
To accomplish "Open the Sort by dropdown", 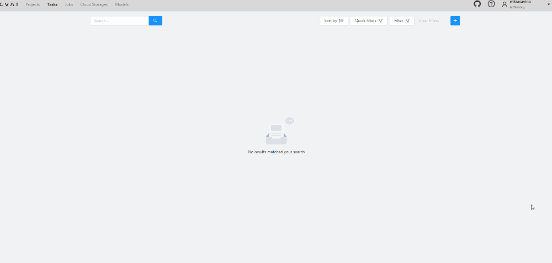I will click(x=333, y=20).
